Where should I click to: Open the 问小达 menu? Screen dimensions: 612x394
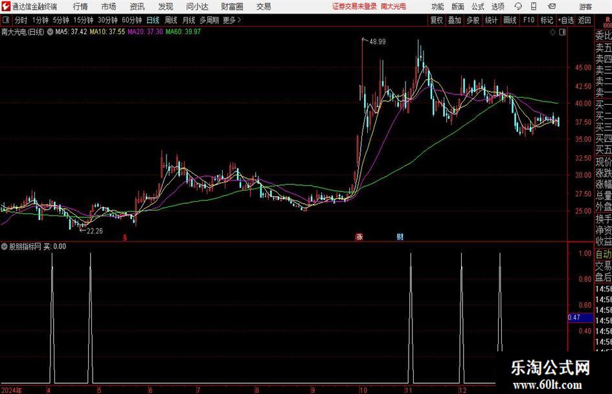(197, 6)
